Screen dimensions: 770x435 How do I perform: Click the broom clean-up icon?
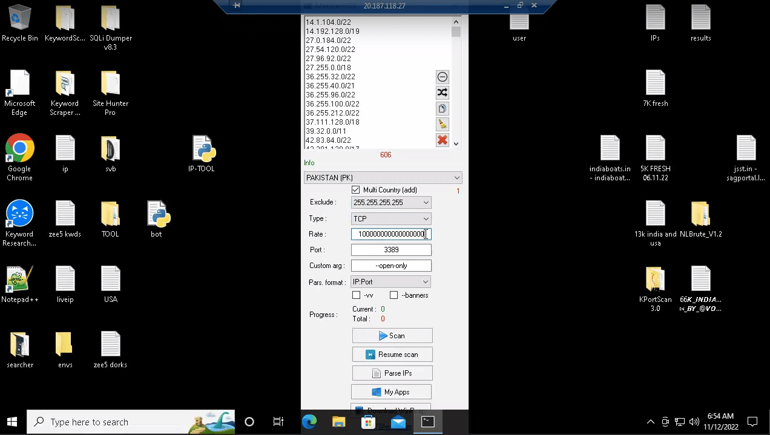point(443,125)
